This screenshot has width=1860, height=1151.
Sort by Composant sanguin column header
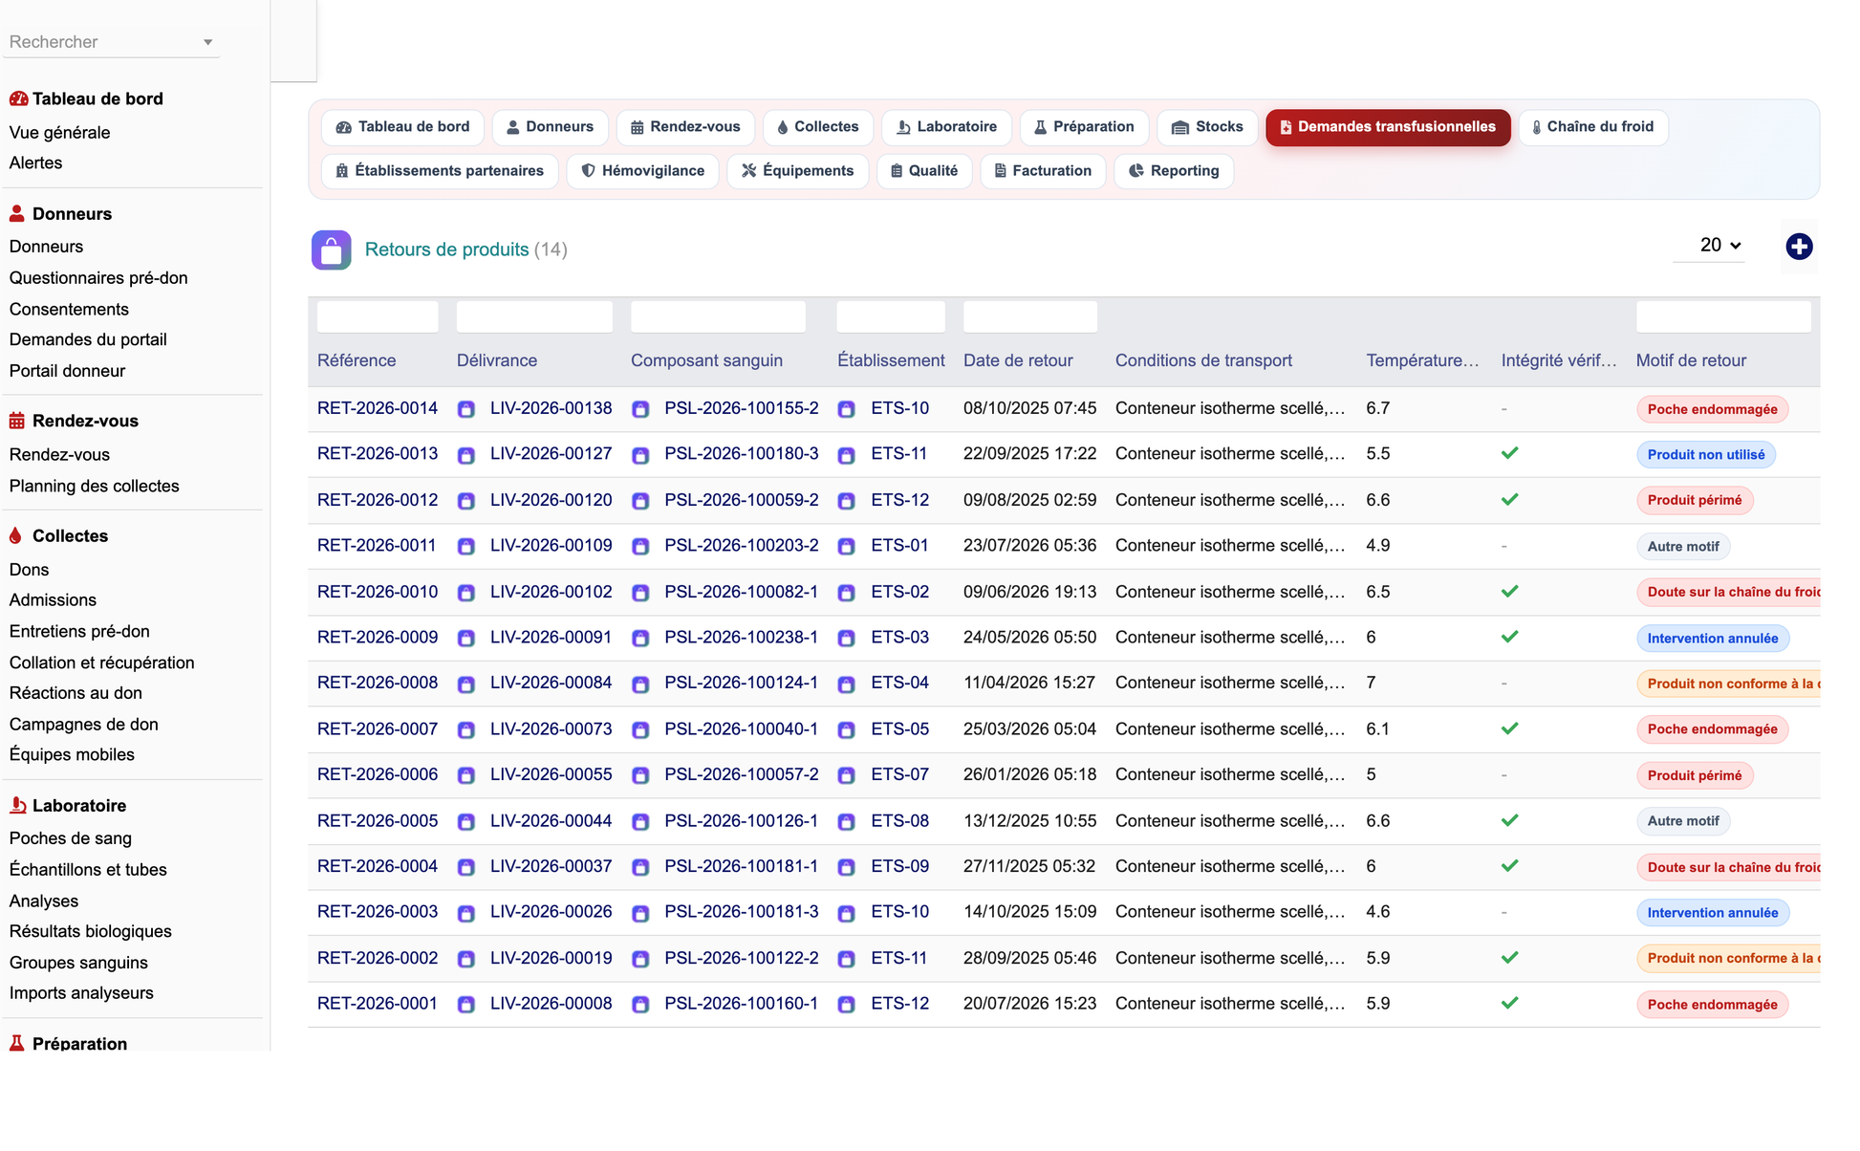[x=706, y=360]
